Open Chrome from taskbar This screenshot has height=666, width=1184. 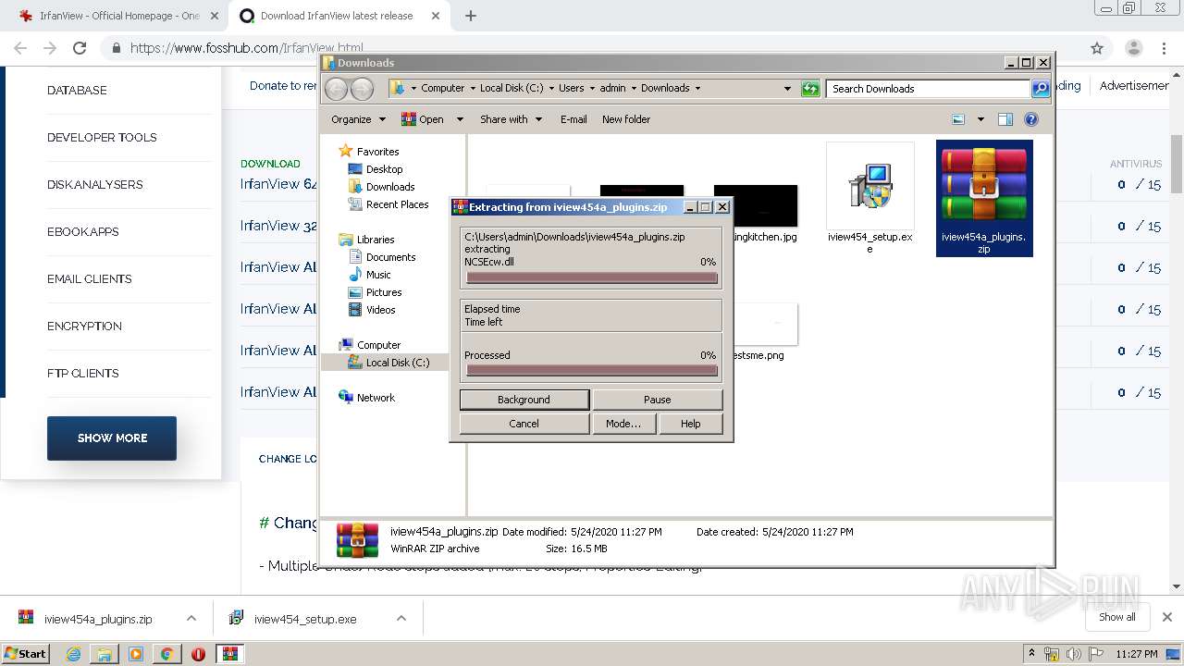166,654
